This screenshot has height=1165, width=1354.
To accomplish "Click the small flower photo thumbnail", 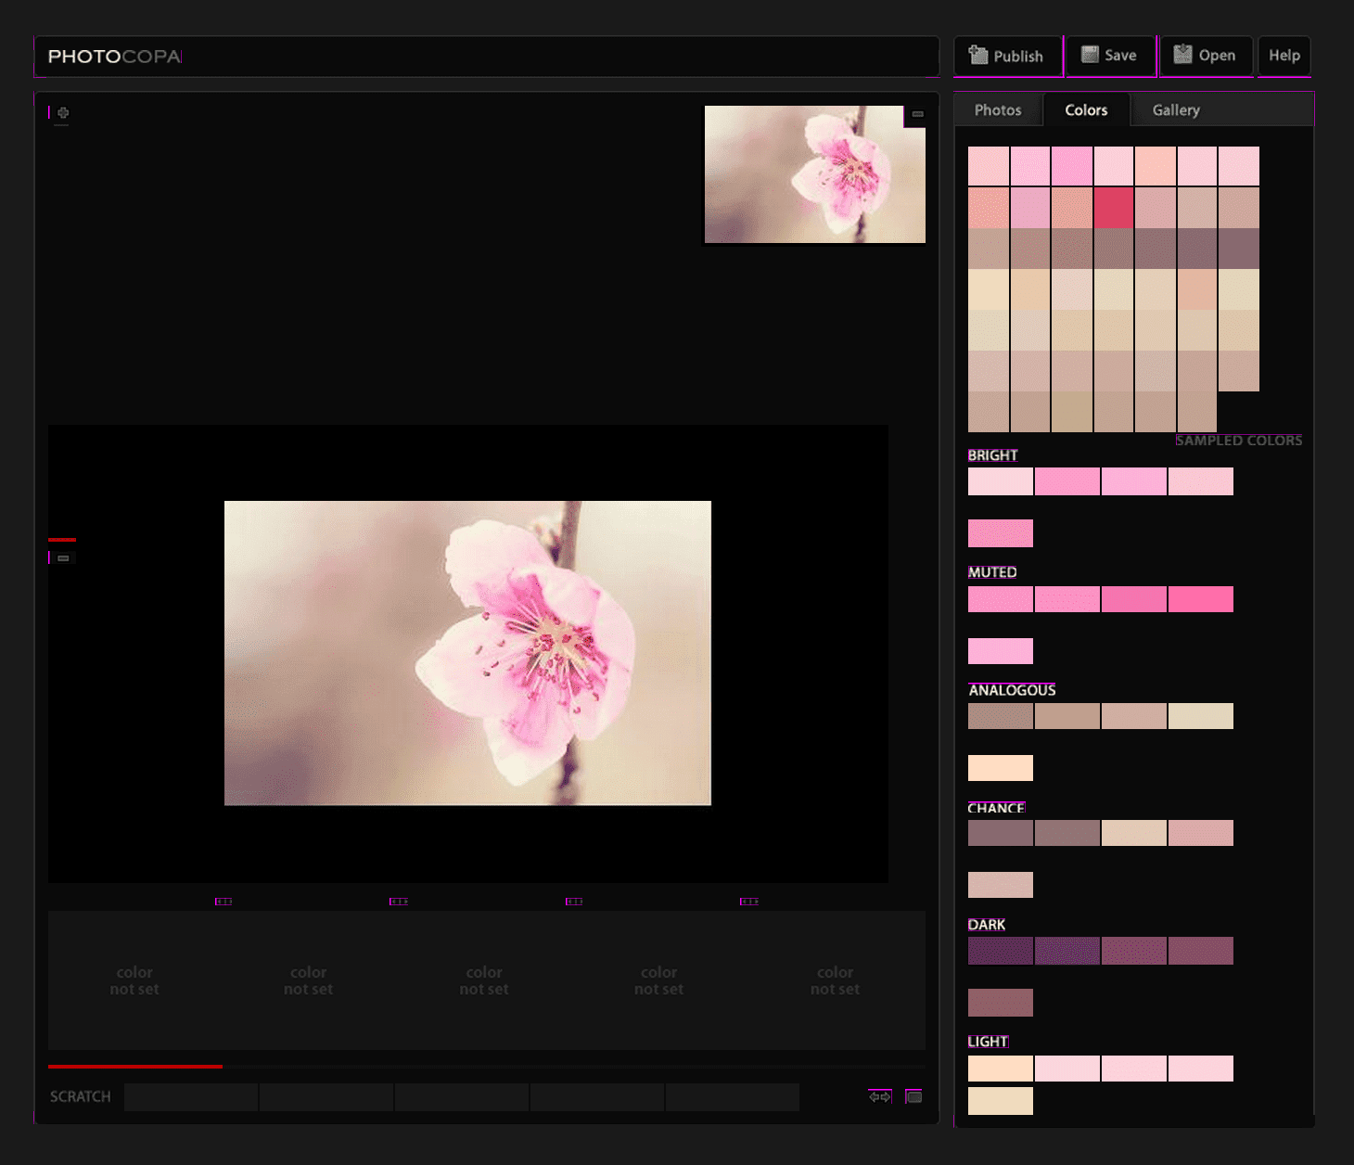I will [x=814, y=176].
